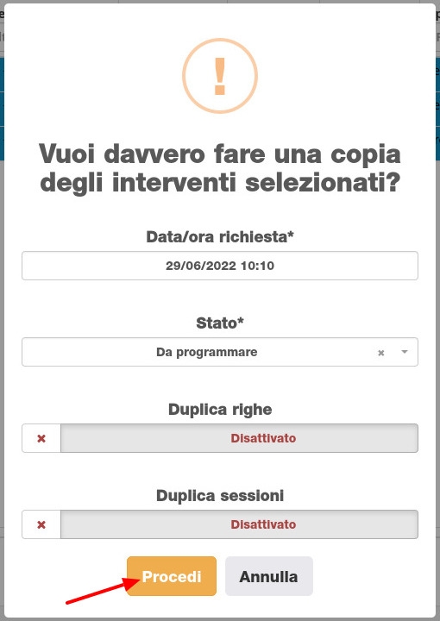Click the Disattivato text under Duplica sessioni
The height and width of the screenshot is (621, 440).
[x=263, y=524]
